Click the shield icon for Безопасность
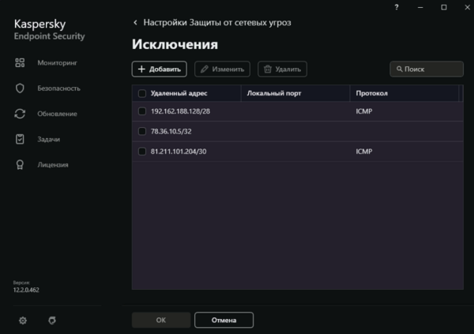 [20, 88]
